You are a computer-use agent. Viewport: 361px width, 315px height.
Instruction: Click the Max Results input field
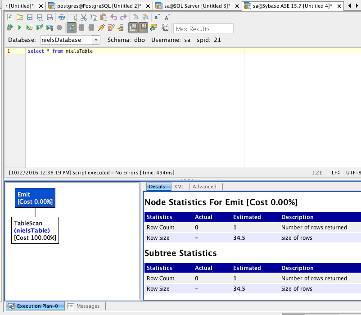click(203, 29)
